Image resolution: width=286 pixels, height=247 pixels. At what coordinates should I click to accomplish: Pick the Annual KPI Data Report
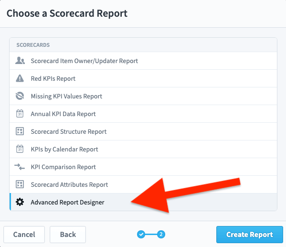point(143,114)
